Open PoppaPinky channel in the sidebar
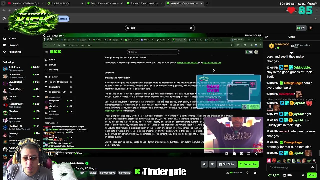This screenshot has width=320, height=180. [x=21, y=105]
